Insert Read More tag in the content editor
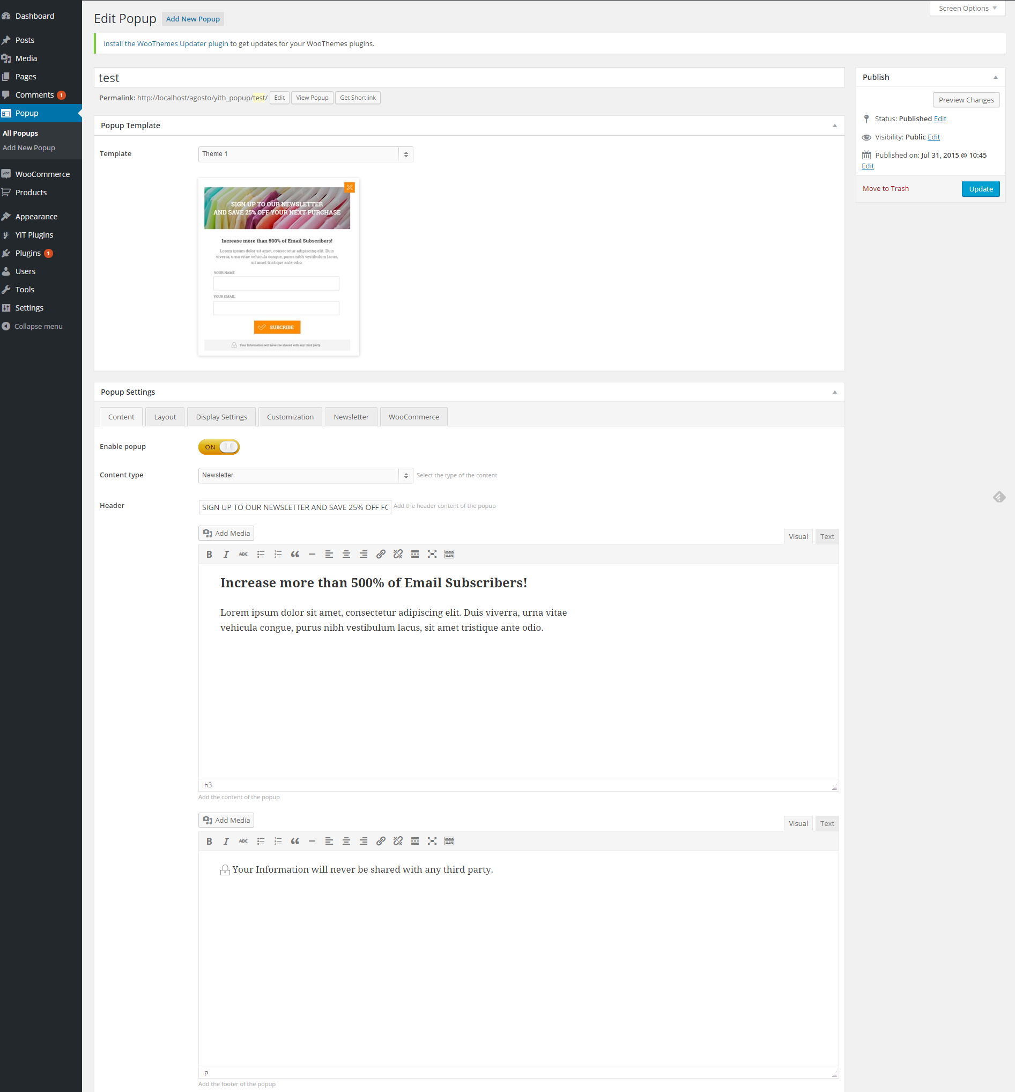The image size is (1015, 1092). click(x=415, y=554)
